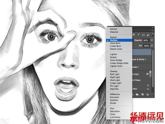Click the adjustment layer filter icon
The image size is (165, 124).
(x=134, y=34)
